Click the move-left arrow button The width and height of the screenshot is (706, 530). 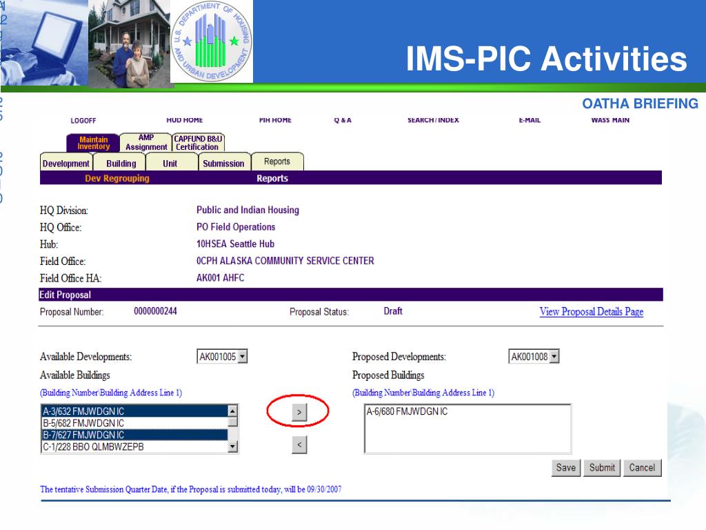coord(299,445)
